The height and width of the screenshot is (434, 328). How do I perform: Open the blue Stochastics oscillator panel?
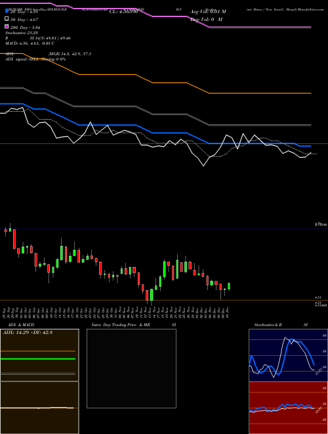(x=288, y=355)
